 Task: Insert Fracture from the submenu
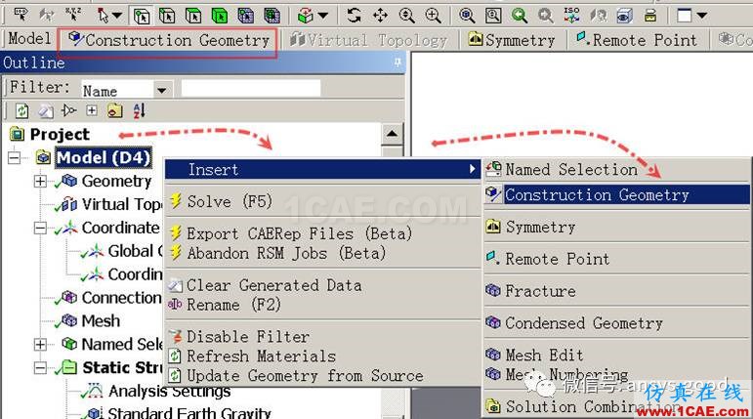coord(616,291)
